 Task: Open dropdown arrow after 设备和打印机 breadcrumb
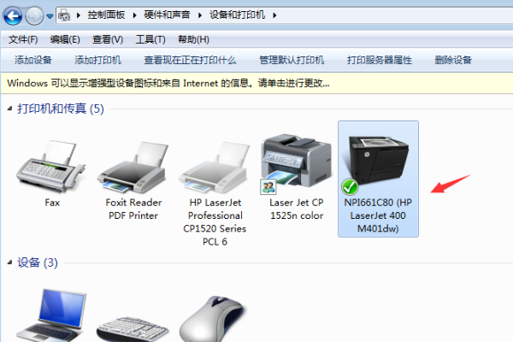(x=274, y=15)
